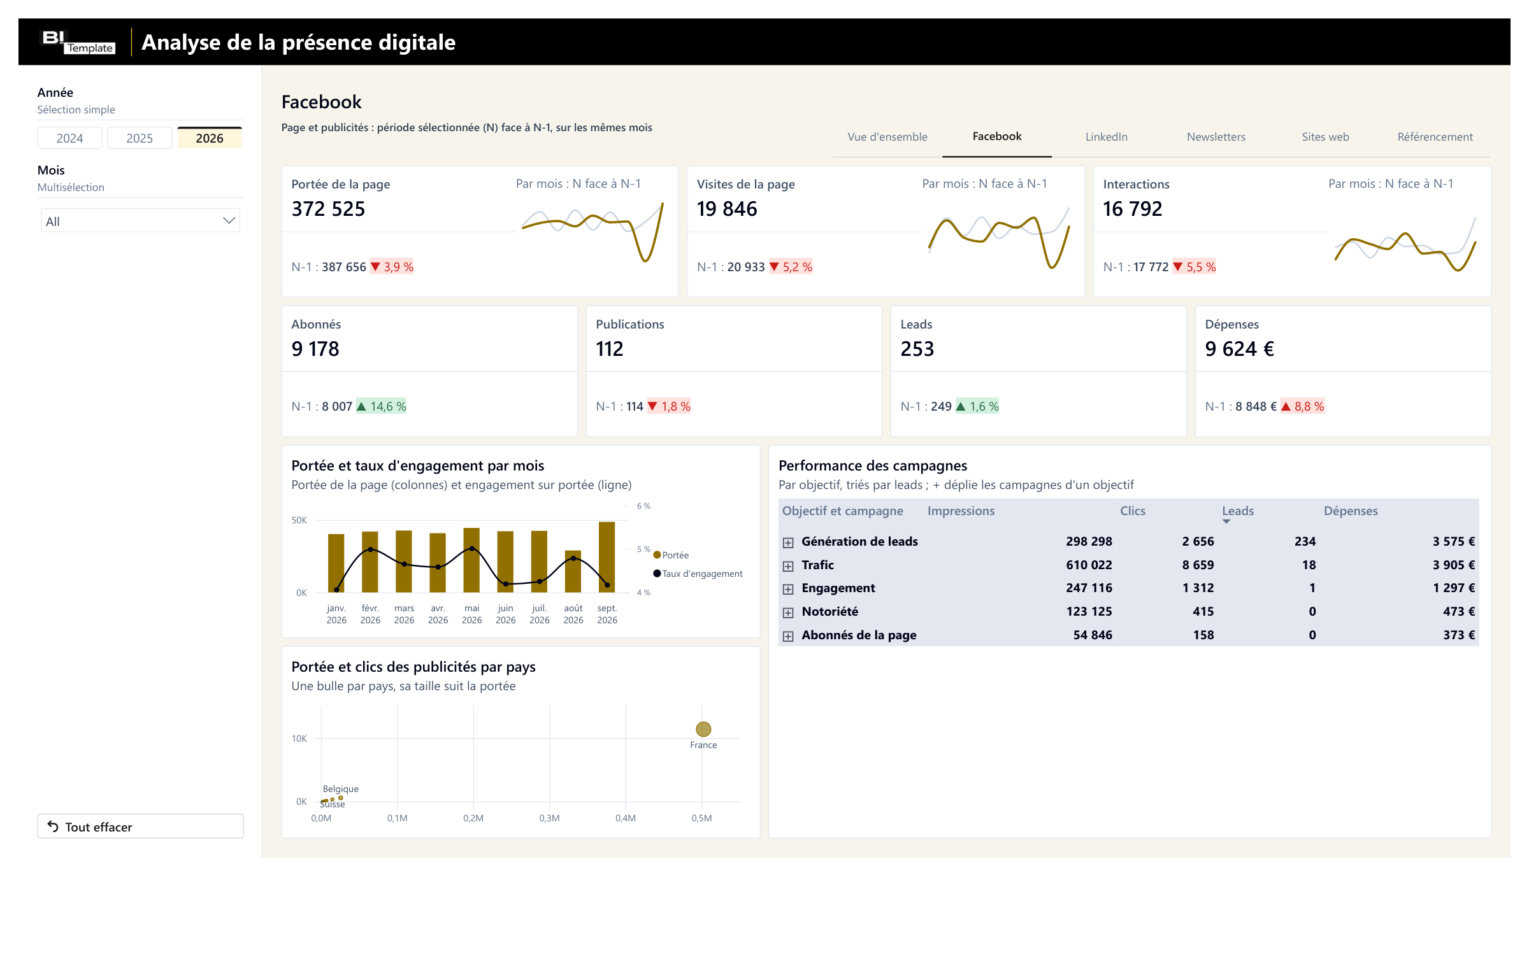Click the undo arrow icon in Tout effacer

[x=53, y=826]
